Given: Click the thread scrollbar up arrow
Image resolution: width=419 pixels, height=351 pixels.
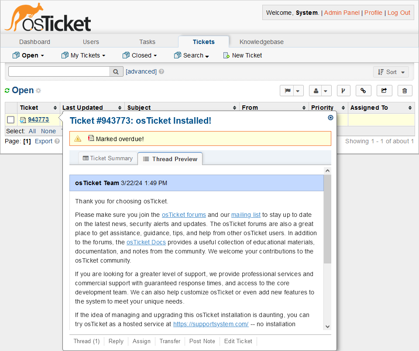Looking at the screenshot, I should coord(328,171).
